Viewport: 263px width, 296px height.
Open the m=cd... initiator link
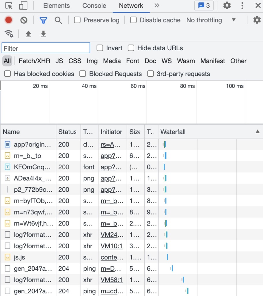112,291
